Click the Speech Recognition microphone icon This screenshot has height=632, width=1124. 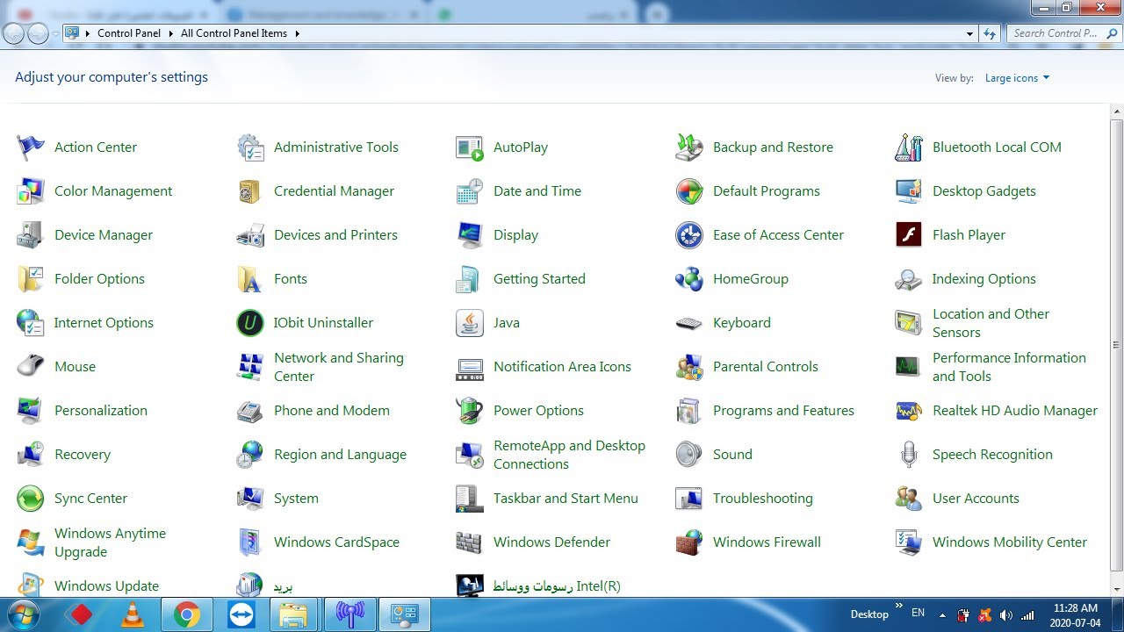point(909,455)
